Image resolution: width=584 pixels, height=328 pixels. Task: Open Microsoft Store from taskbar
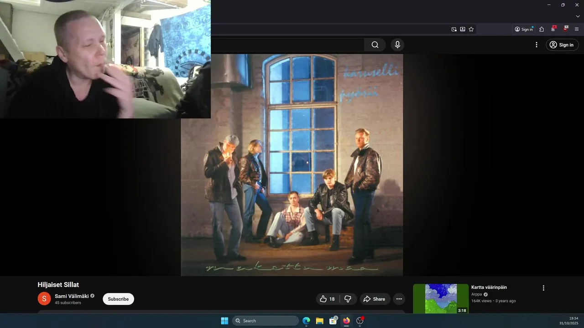(x=333, y=321)
